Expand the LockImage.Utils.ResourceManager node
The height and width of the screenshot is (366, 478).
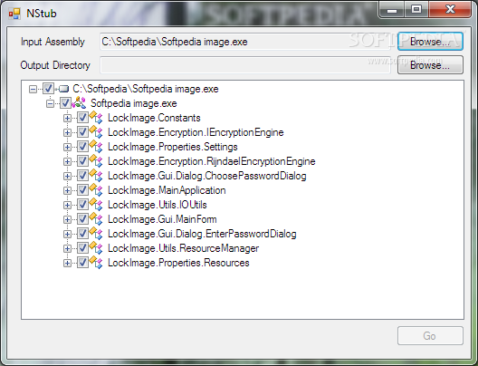67,248
